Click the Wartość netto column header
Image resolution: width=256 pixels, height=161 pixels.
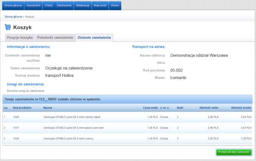pyautogui.click(x=209, y=108)
